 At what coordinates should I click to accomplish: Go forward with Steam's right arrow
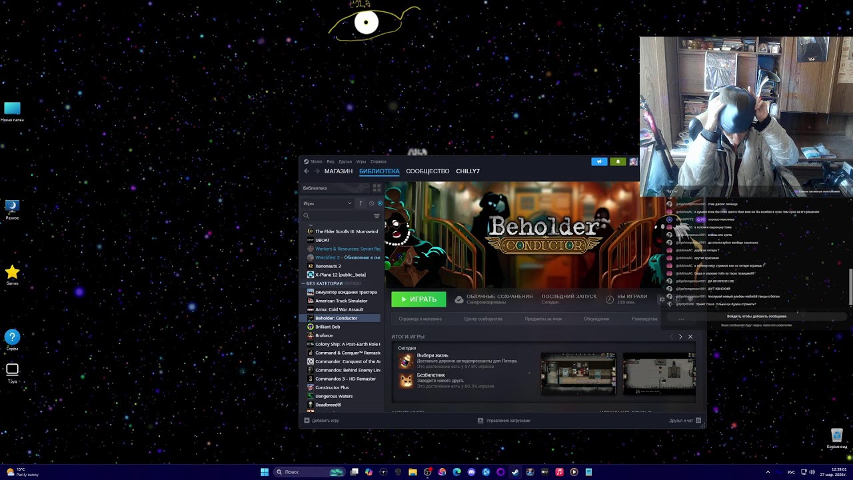pyautogui.click(x=317, y=171)
